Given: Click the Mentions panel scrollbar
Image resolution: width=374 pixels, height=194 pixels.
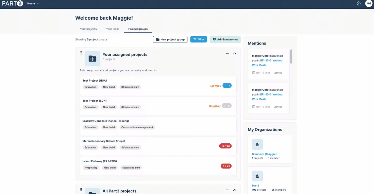Looking at the screenshot, I should pos(291,56).
